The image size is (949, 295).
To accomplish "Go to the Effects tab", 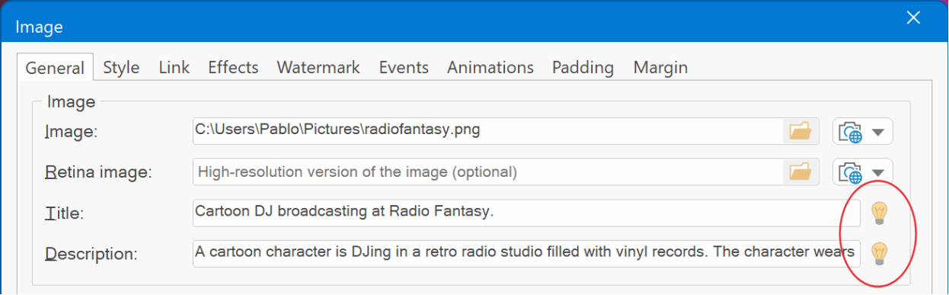I will click(x=233, y=67).
